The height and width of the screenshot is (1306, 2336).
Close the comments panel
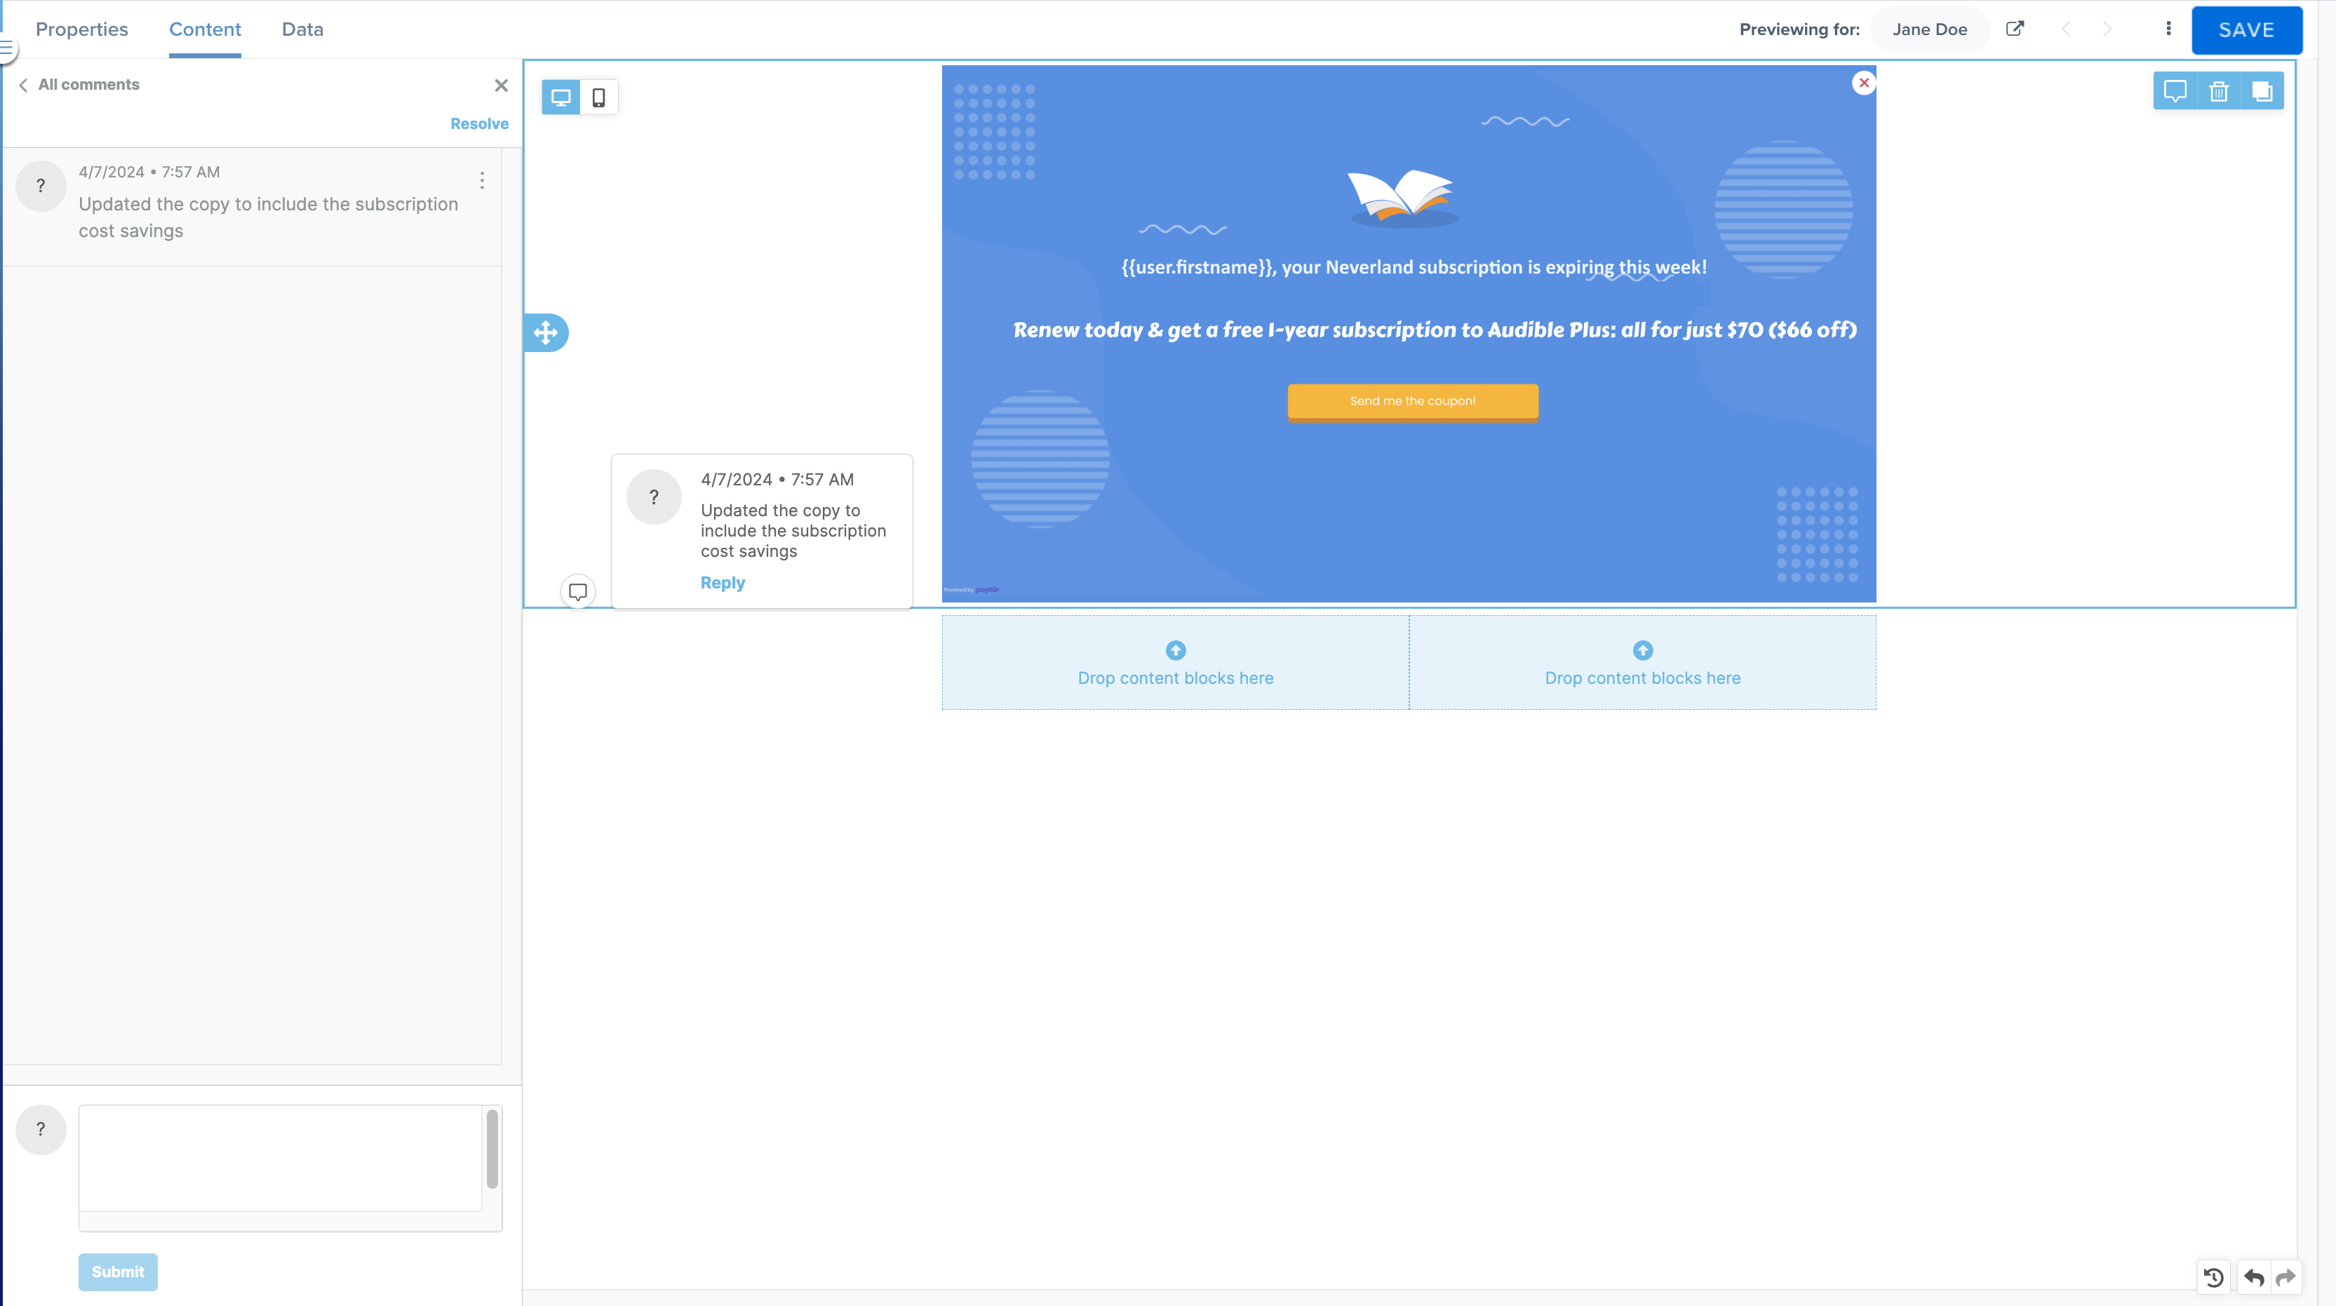click(501, 86)
